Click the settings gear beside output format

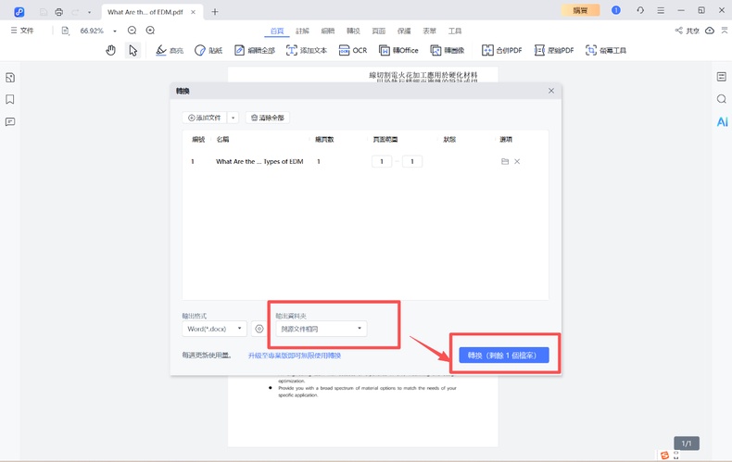click(259, 329)
